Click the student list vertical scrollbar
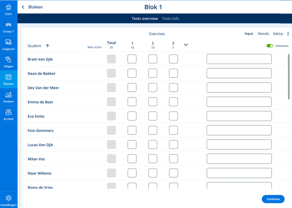This screenshot has height=208, width=292. coord(289,77)
